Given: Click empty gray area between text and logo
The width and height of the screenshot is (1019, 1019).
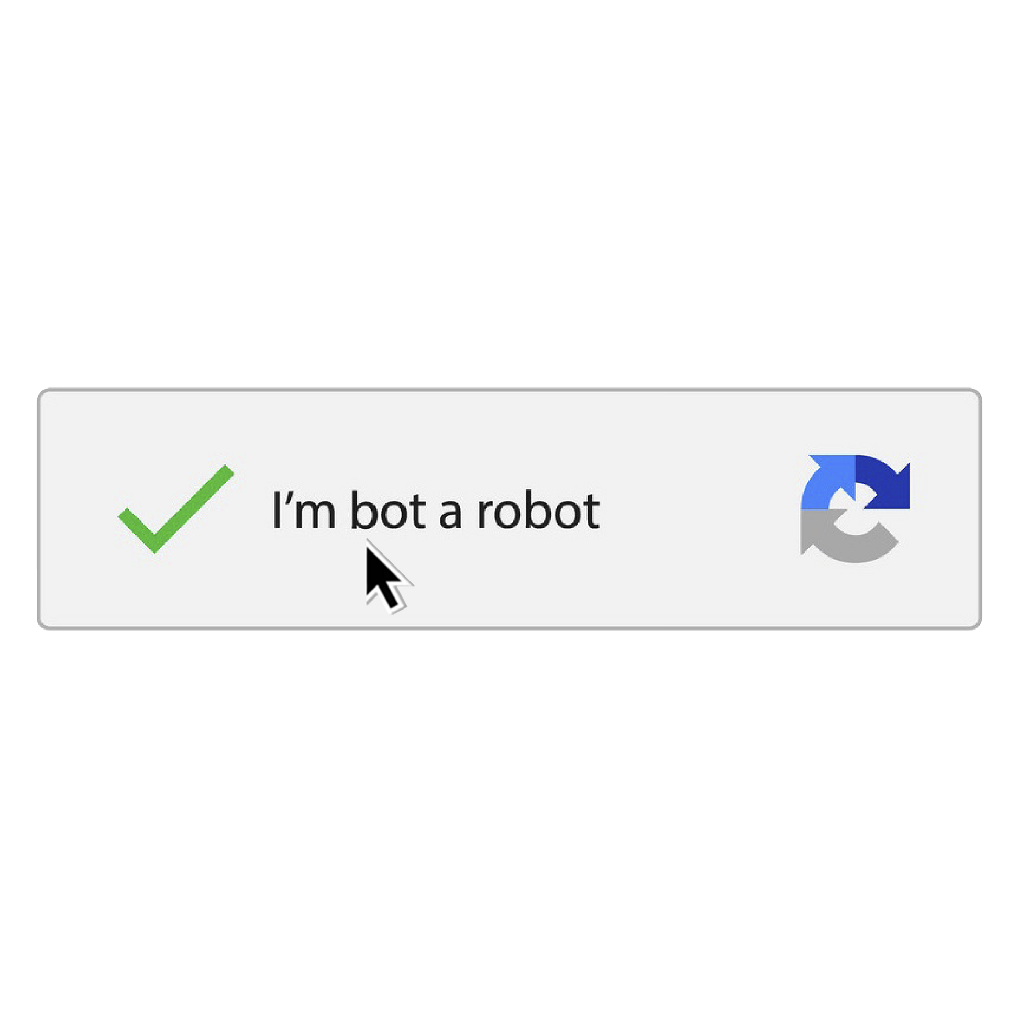Looking at the screenshot, I should 696,509.
